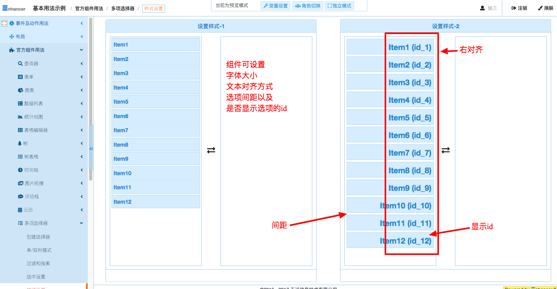Click the sidebar vertical scrollbar
This screenshot has height=289, width=557.
(91, 98)
